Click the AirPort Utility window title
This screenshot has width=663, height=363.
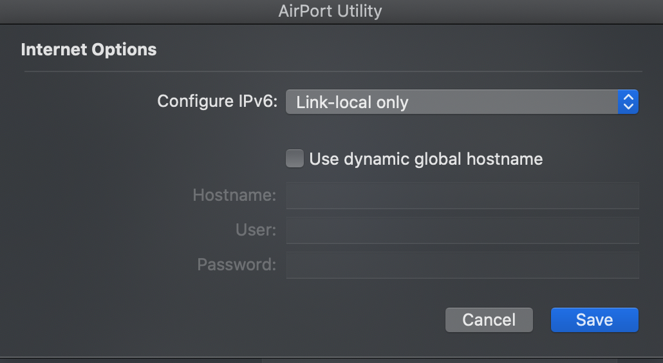pyautogui.click(x=330, y=11)
